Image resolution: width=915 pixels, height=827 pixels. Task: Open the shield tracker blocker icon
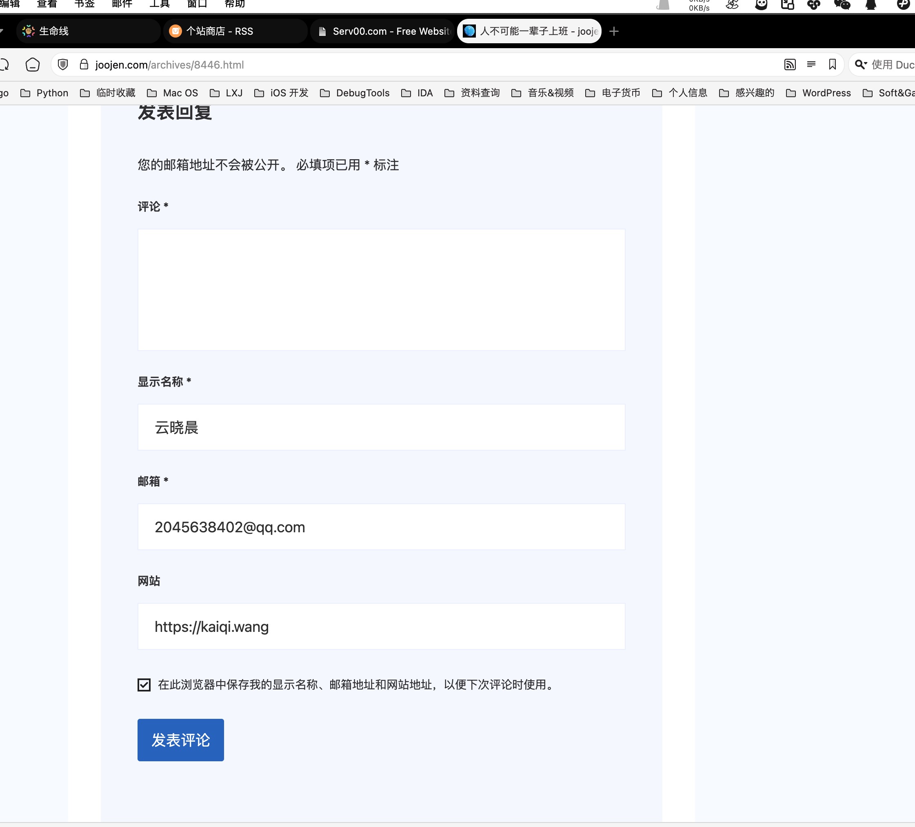(63, 64)
